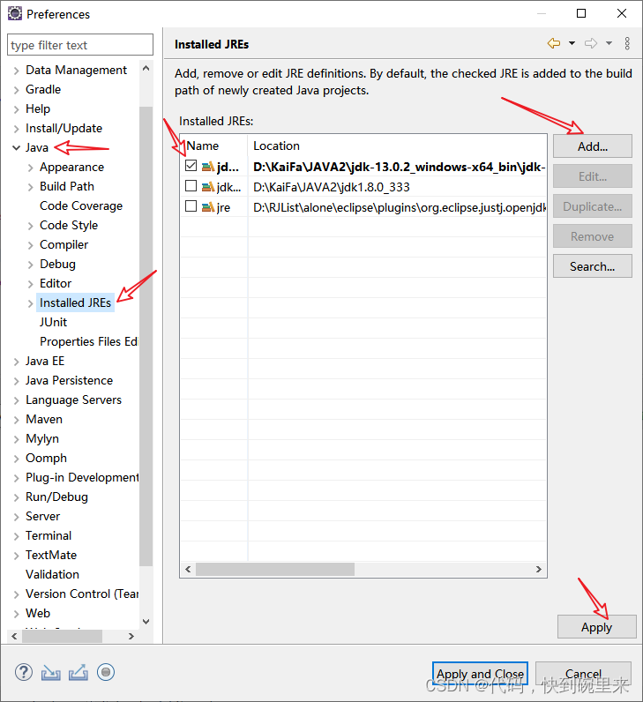This screenshot has width=643, height=702.
Task: Select the Oomph tree item
Action: 46,458
